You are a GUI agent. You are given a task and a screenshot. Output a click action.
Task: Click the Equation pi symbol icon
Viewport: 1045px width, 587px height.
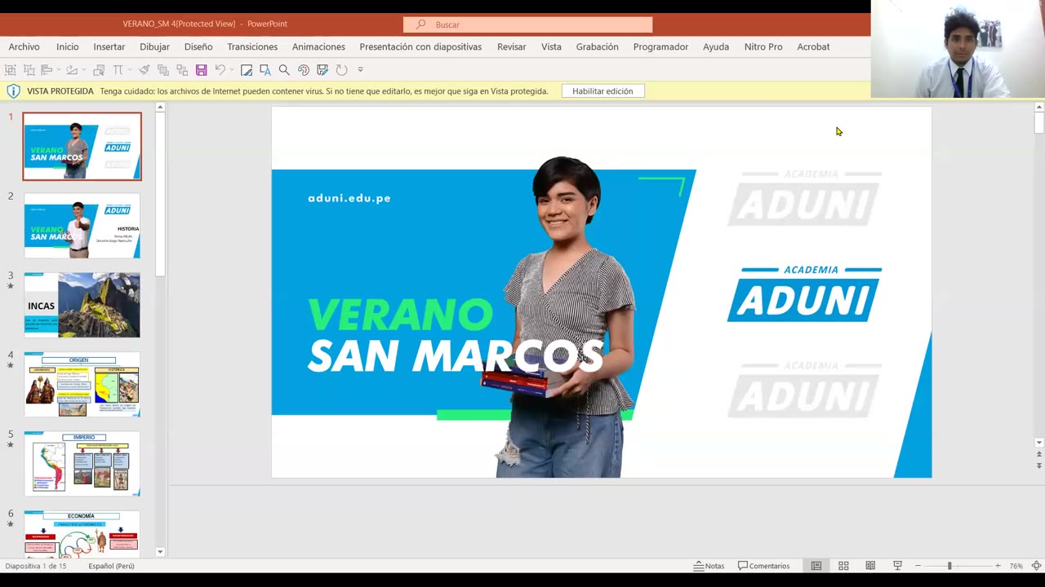[x=118, y=70]
